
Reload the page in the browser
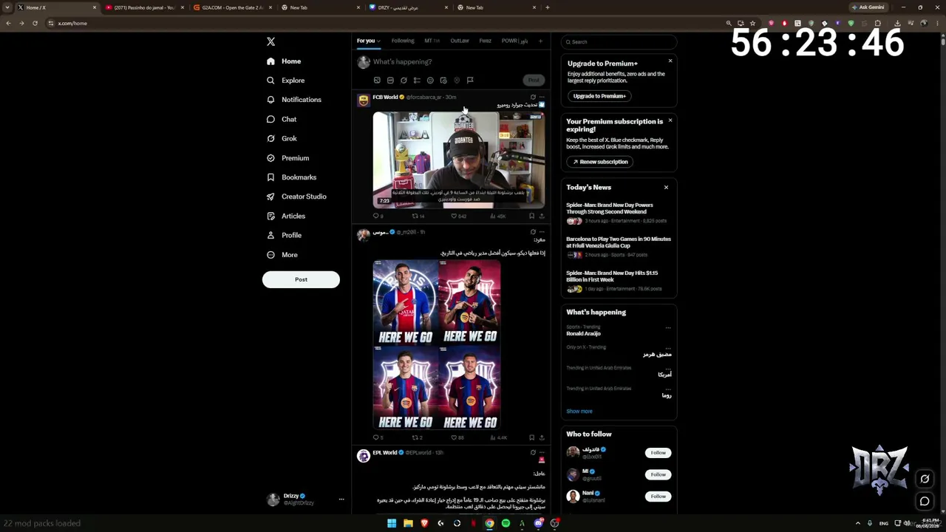coord(35,24)
